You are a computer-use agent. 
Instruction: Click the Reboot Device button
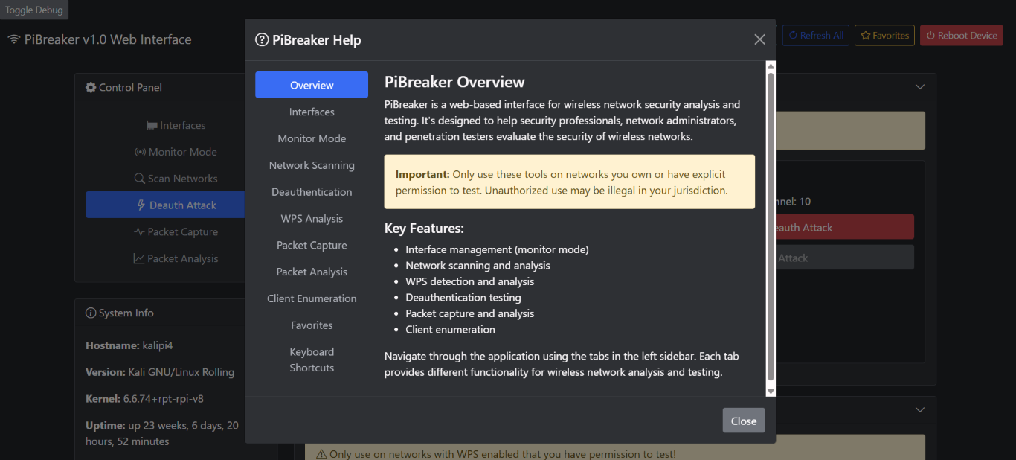[962, 35]
